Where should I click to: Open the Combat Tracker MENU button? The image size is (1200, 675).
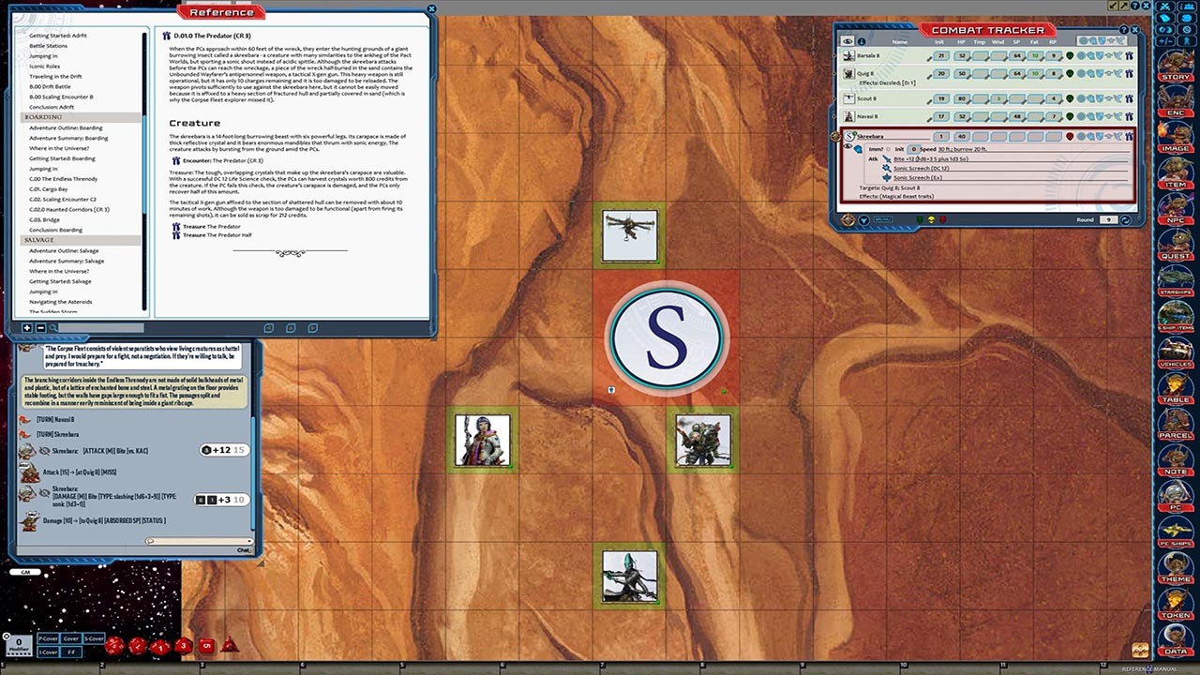pos(883,218)
